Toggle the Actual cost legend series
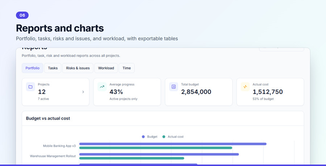The width and height of the screenshot is (326, 166). click(173, 137)
